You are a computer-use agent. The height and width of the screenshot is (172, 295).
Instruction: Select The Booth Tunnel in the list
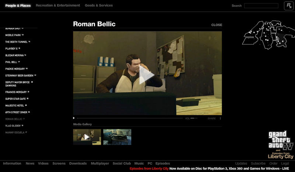(18, 42)
